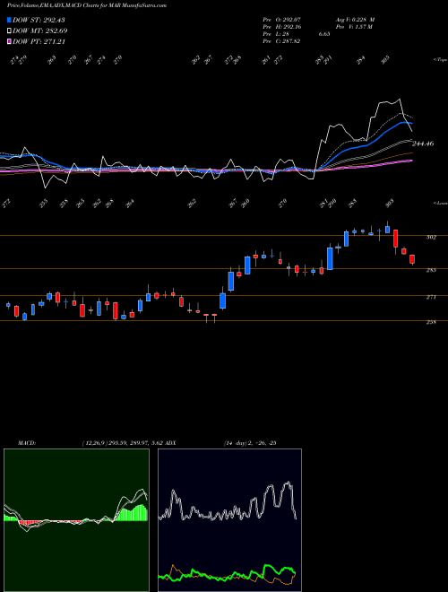Image resolution: width=448 pixels, height=592 pixels.
Task: Click the 258 price level label
Action: click(x=431, y=322)
